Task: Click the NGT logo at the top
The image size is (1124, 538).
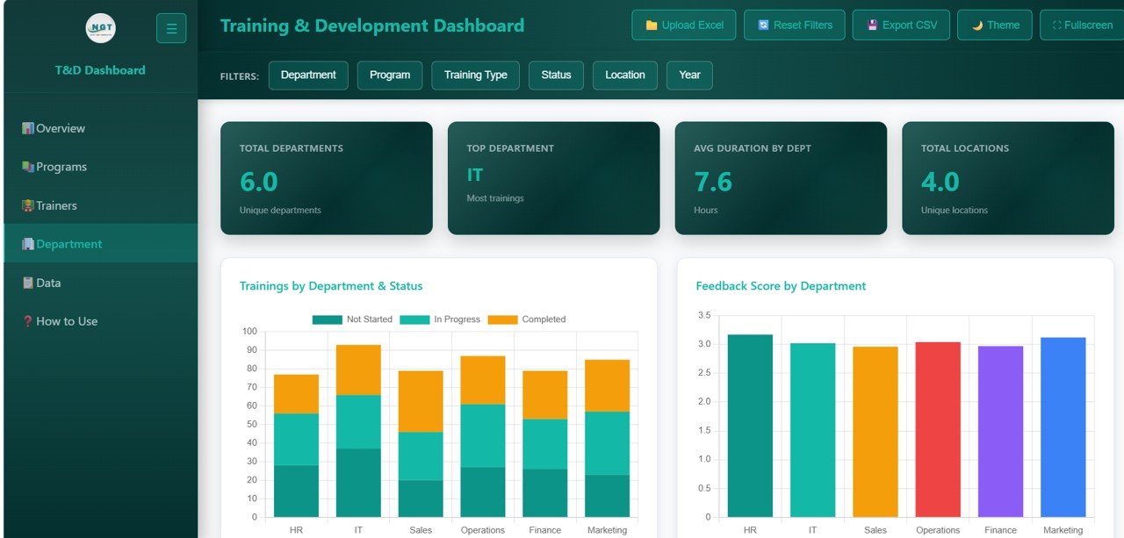Action: (x=99, y=27)
